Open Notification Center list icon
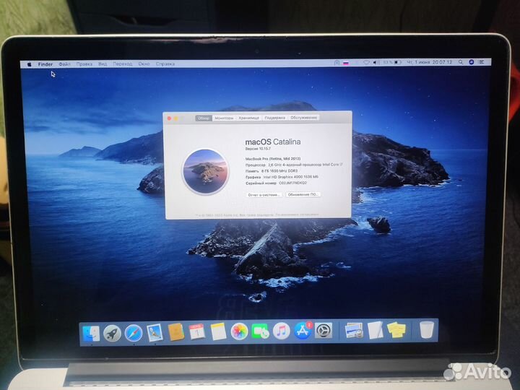 click(x=482, y=62)
